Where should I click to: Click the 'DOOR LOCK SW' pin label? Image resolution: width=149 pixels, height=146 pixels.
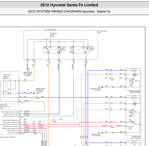click(x=13, y=133)
